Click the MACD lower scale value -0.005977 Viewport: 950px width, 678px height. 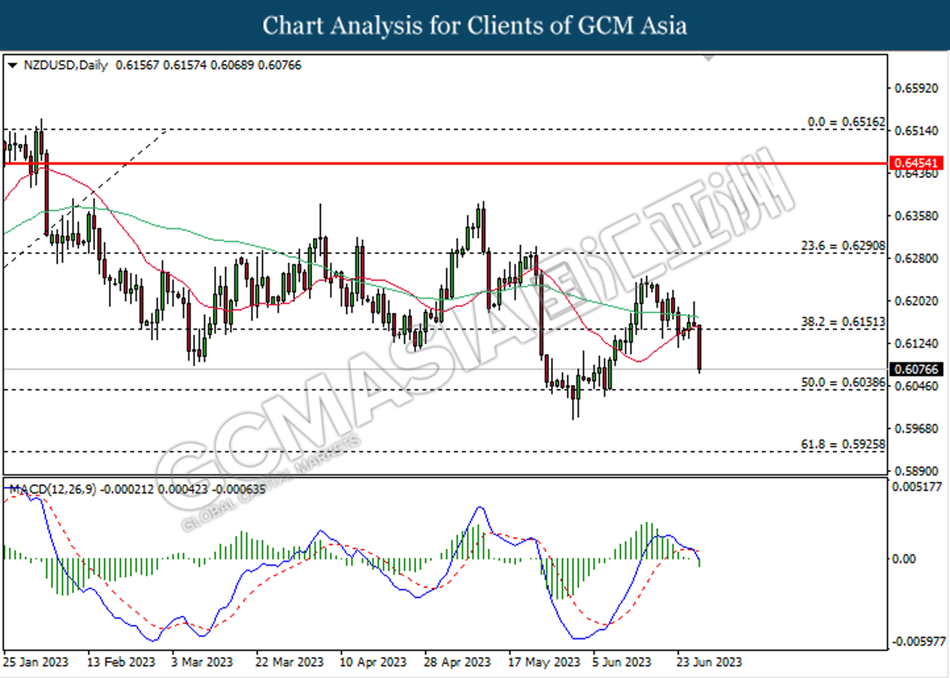[918, 641]
